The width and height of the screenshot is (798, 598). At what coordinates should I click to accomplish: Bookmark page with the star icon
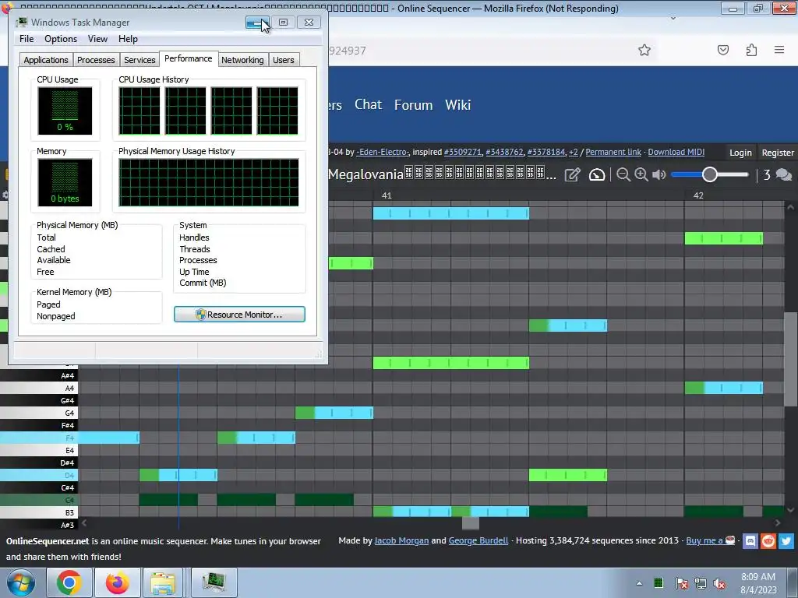click(644, 50)
